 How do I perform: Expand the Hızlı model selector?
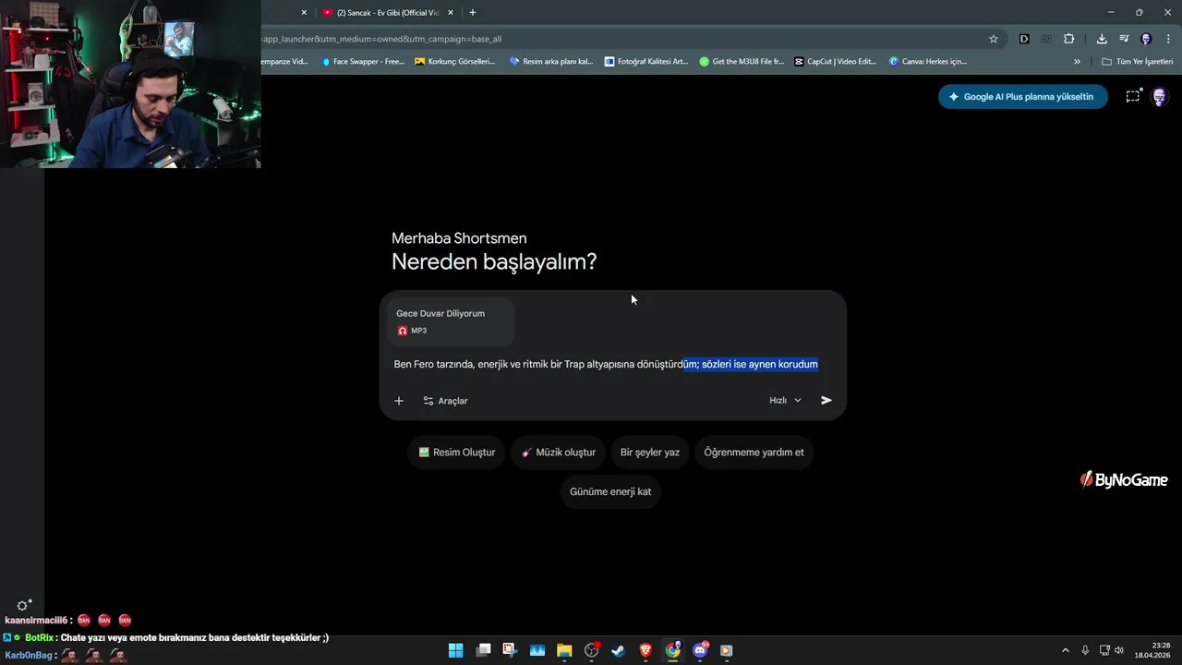[786, 401]
